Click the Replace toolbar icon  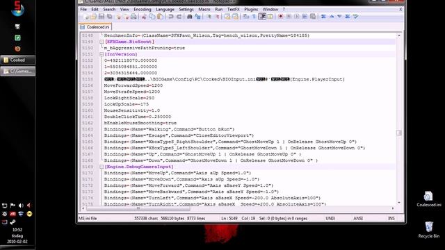(197, 17)
